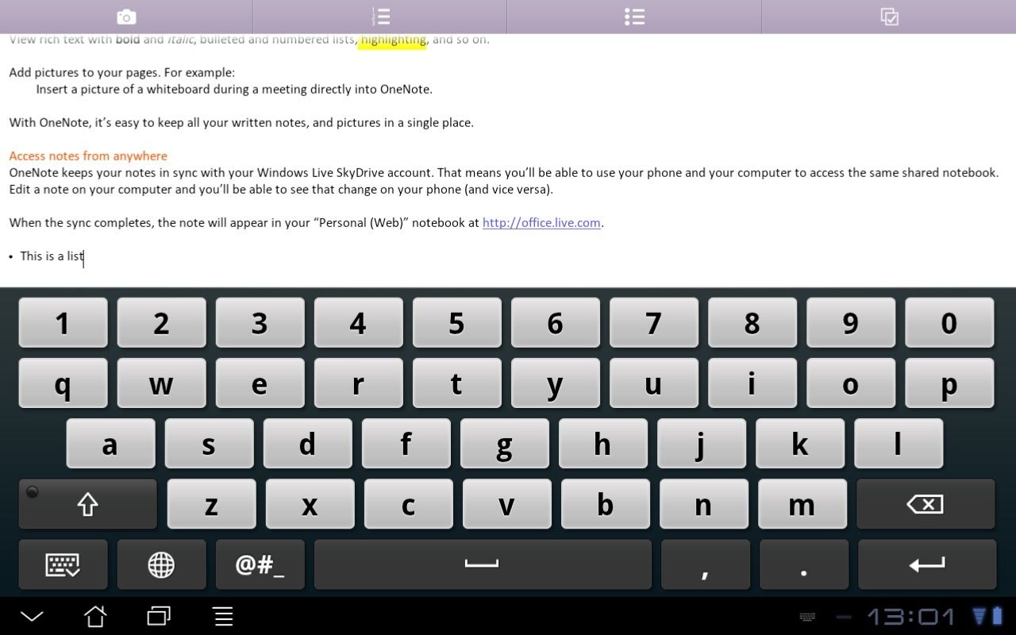Tap the letter w key
The width and height of the screenshot is (1016, 635).
click(161, 383)
